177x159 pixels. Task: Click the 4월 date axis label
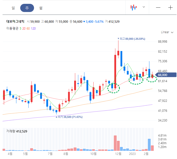10,154
